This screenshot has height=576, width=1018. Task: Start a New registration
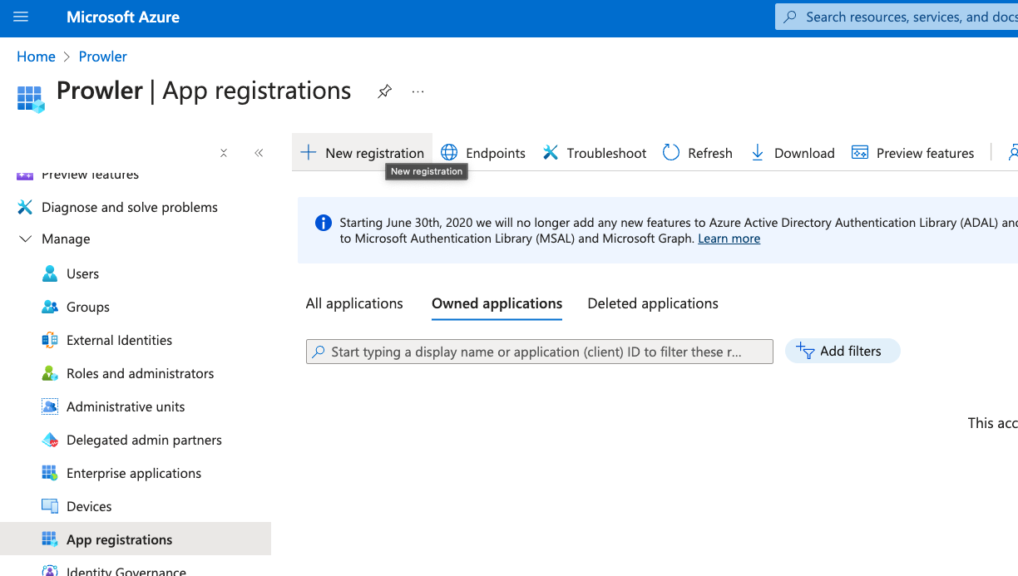tap(363, 153)
